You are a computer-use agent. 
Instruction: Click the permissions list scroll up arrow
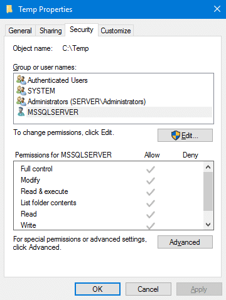[x=208, y=167]
